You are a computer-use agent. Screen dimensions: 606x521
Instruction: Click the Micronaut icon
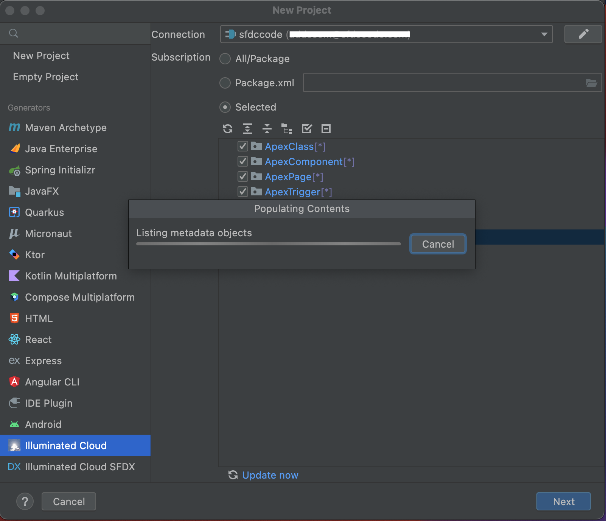[x=14, y=234]
